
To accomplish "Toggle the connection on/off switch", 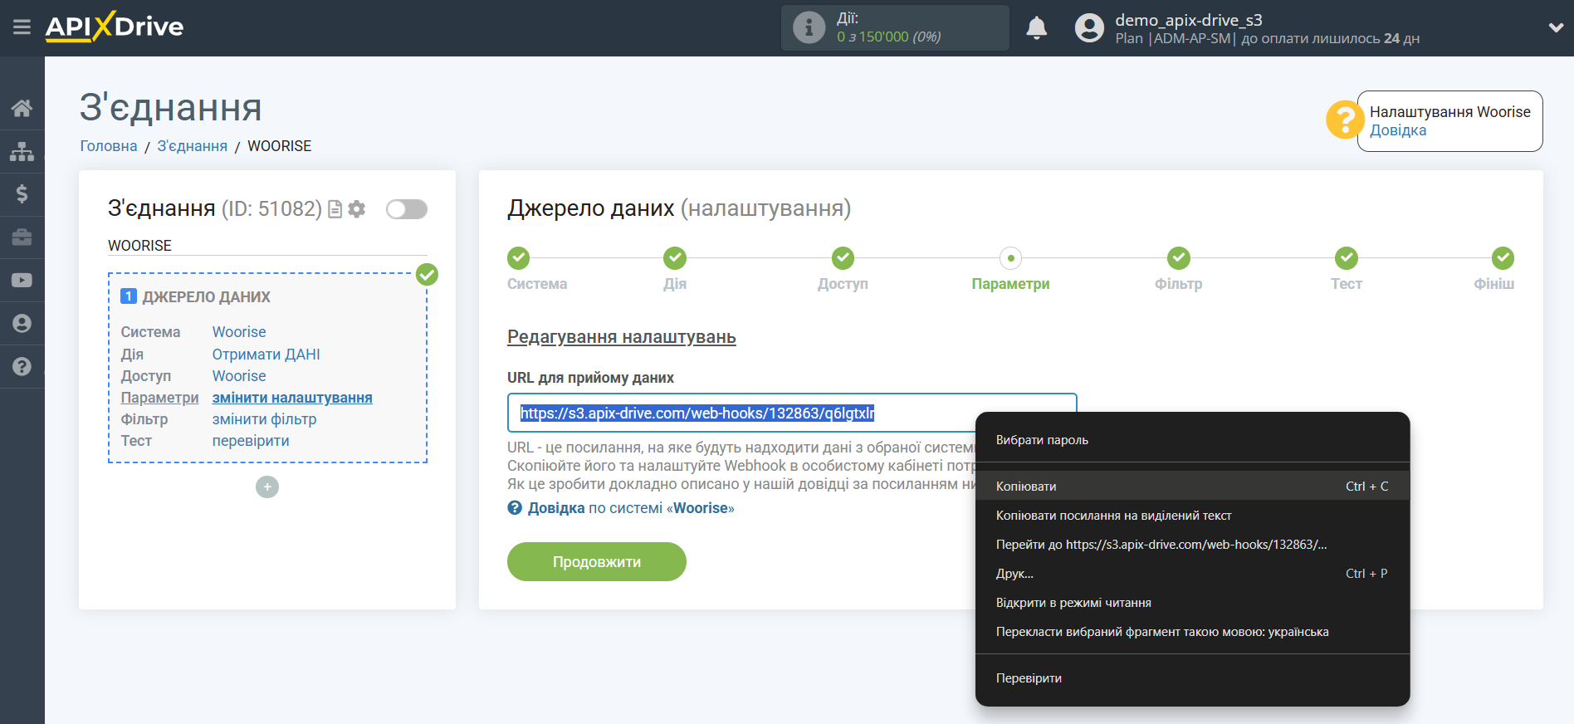I will point(407,209).
